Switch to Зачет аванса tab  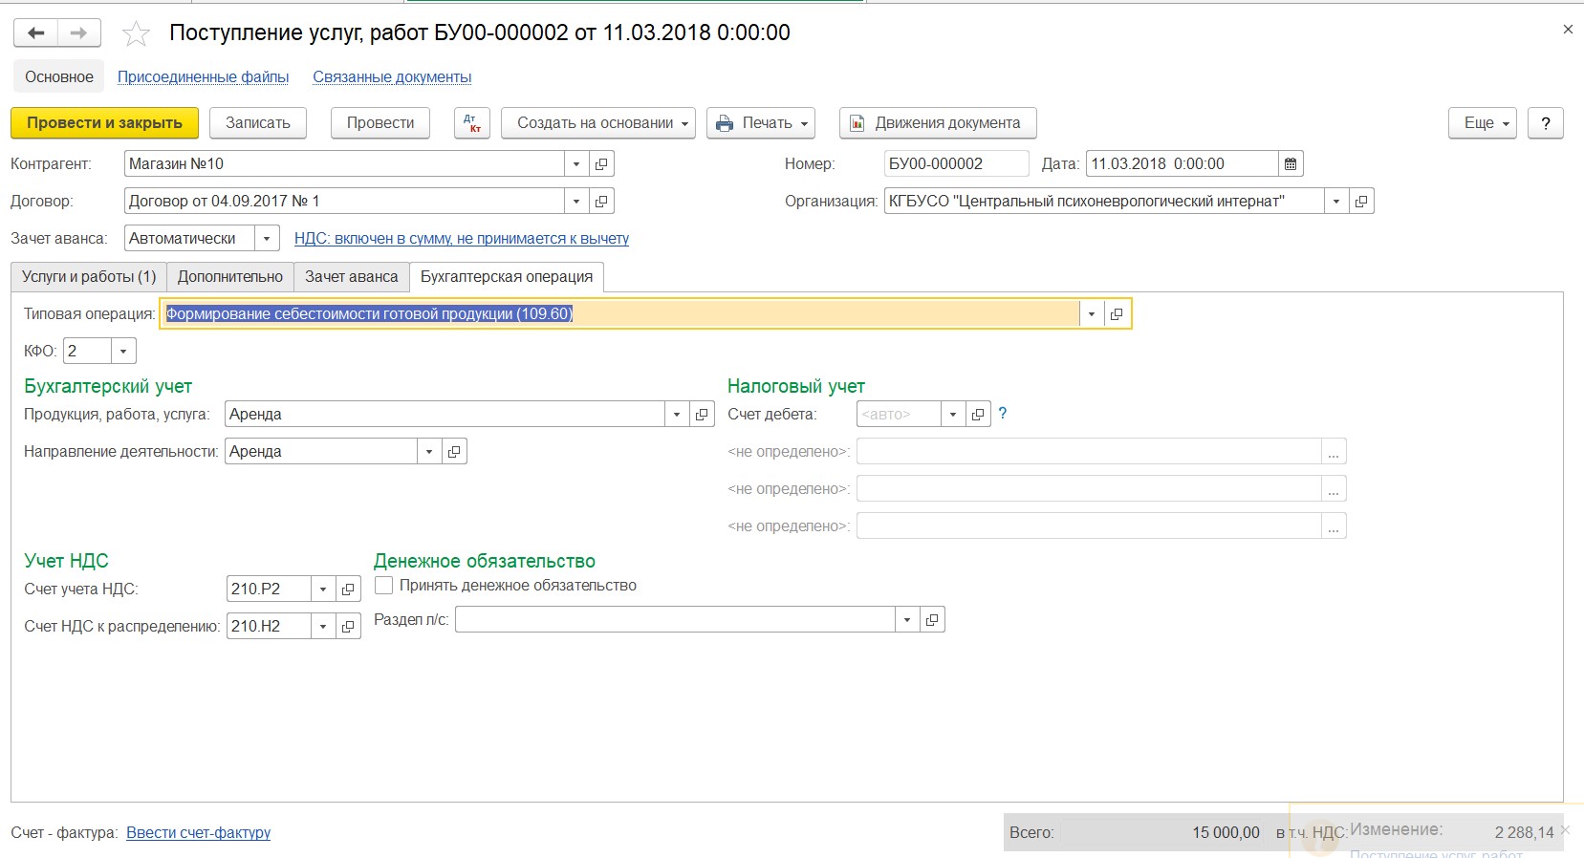352,277
